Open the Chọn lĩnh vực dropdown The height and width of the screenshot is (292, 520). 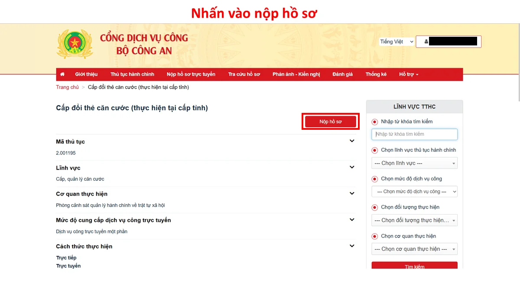coord(414,163)
